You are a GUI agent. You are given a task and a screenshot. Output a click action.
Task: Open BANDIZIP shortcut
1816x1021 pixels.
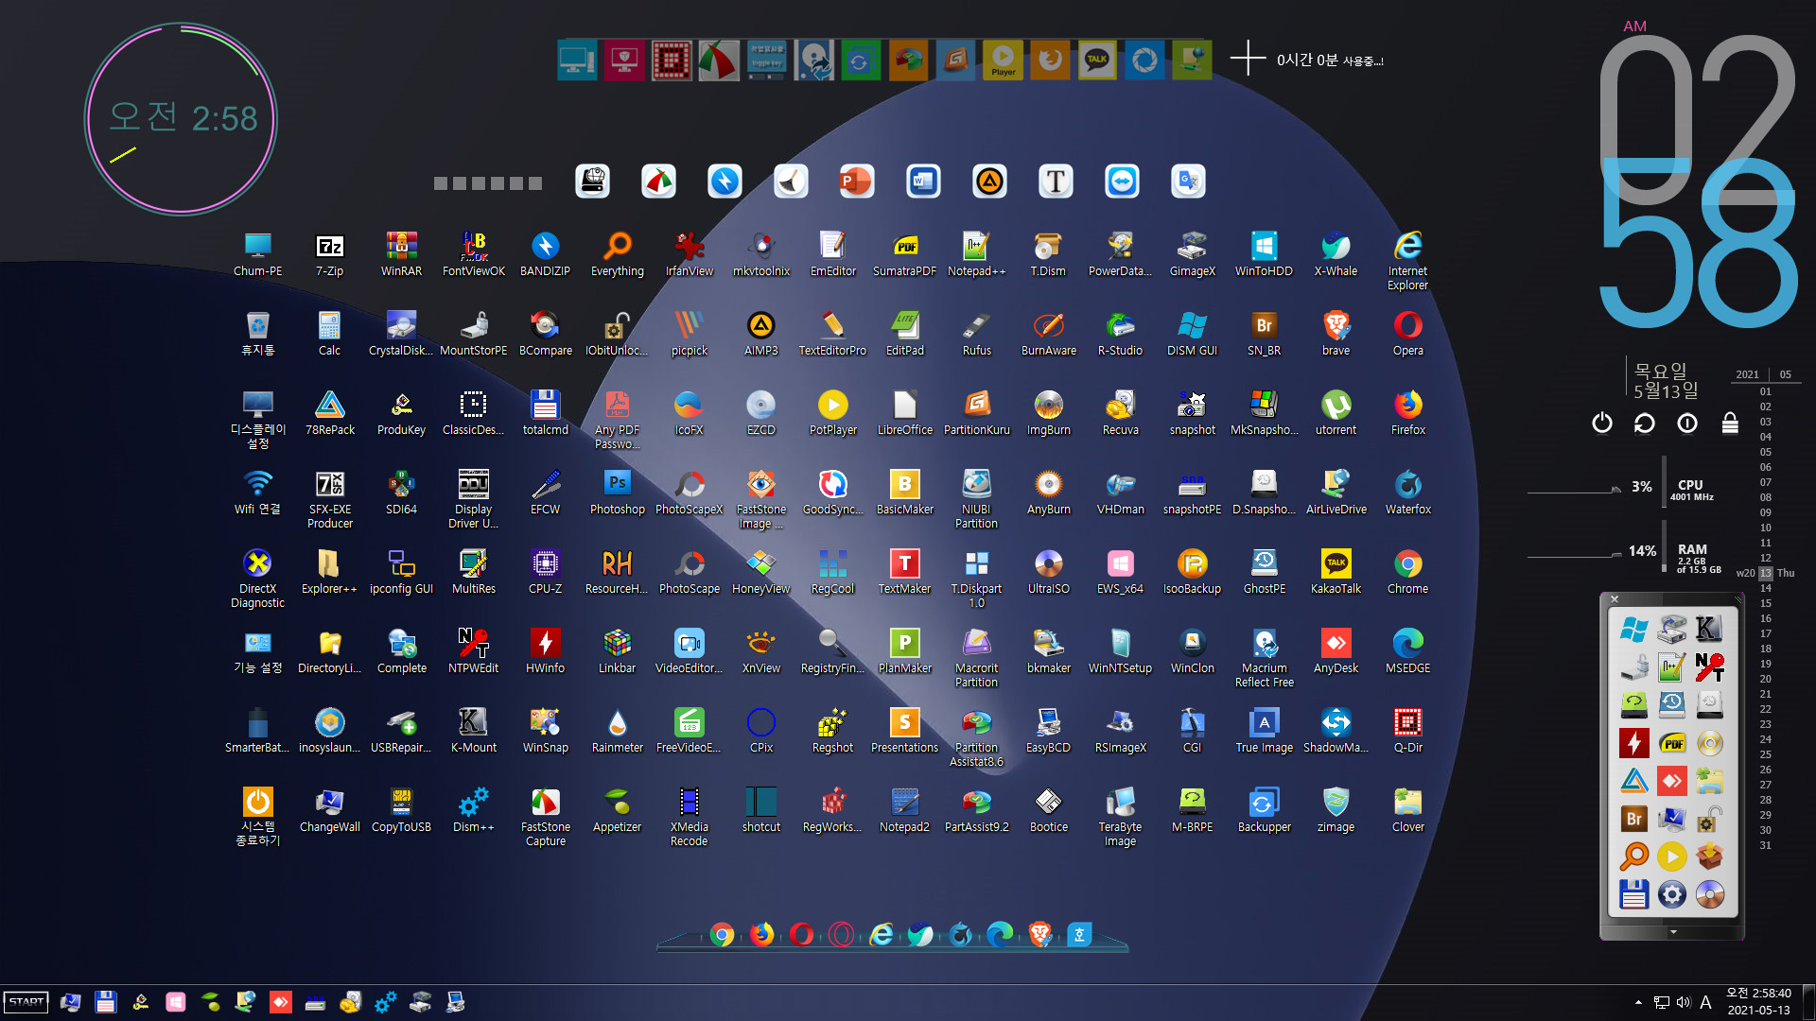[545, 253]
